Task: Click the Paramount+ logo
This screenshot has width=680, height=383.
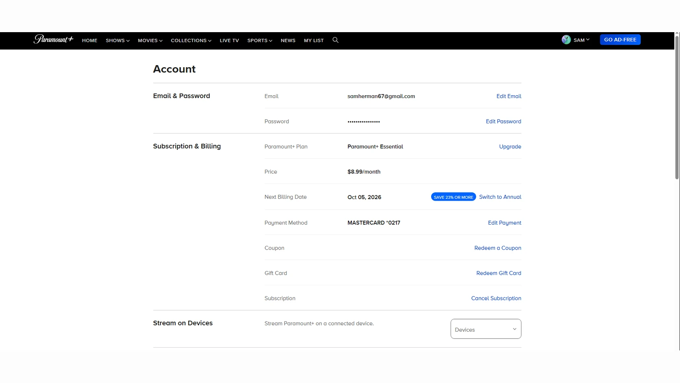Action: coord(53,39)
